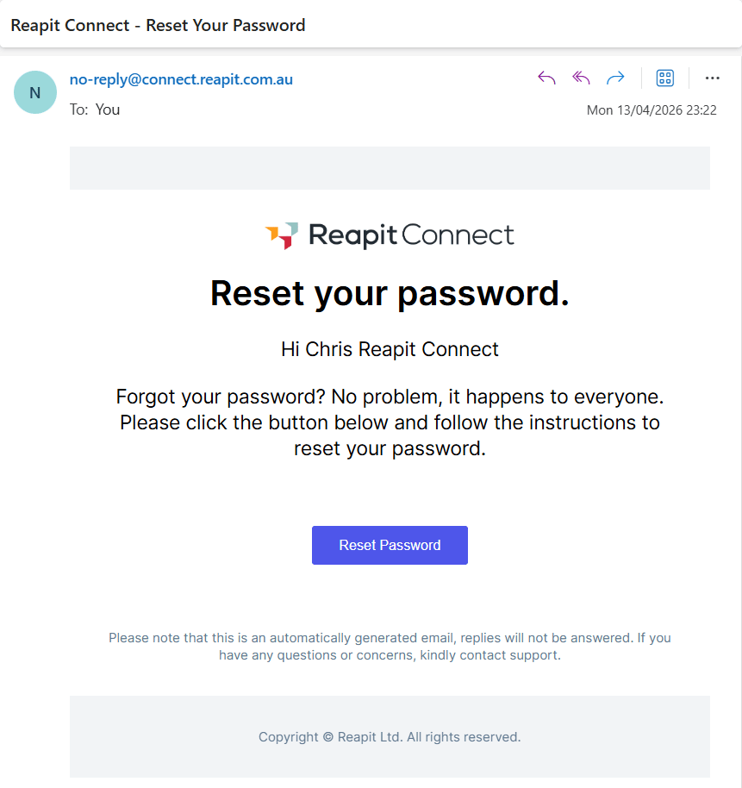The image size is (742, 788).
Task: Click the Reapit Connect logo text
Action: (411, 235)
